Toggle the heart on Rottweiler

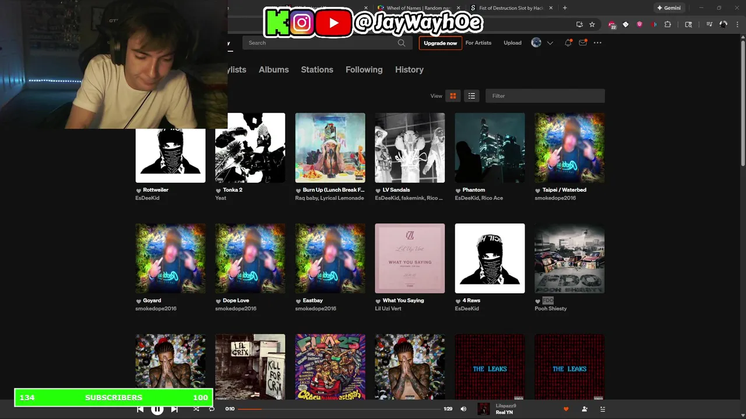point(139,190)
